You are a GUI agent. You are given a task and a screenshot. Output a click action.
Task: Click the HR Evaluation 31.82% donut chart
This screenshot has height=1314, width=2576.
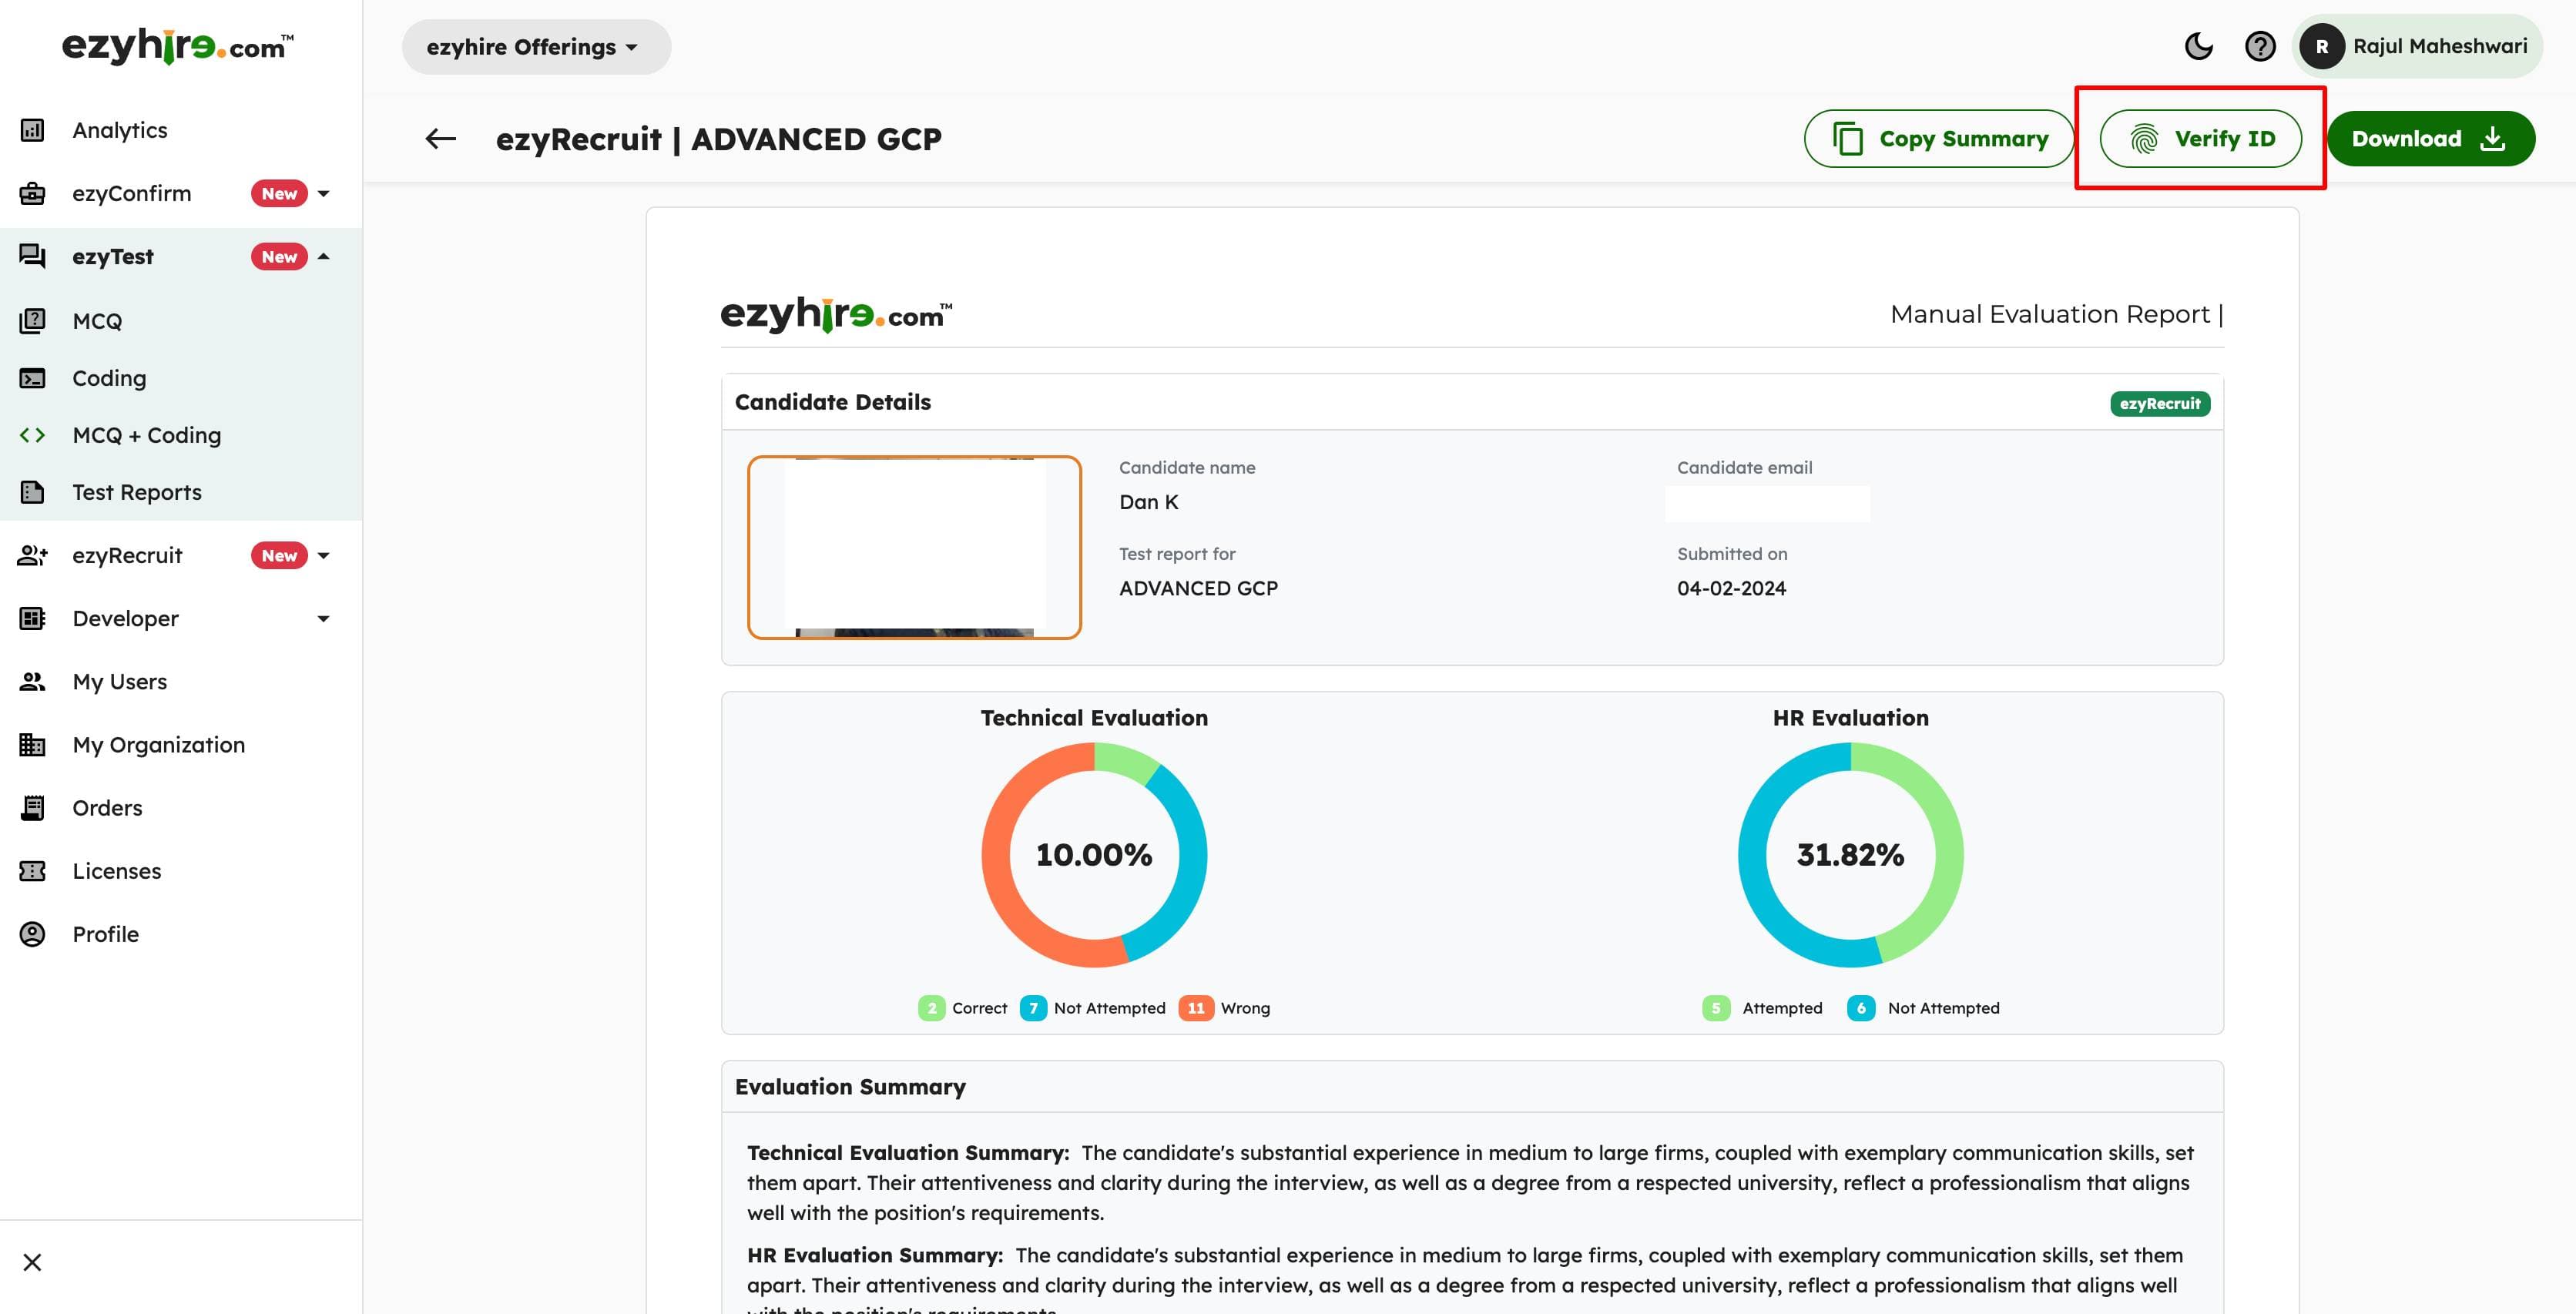tap(1850, 854)
